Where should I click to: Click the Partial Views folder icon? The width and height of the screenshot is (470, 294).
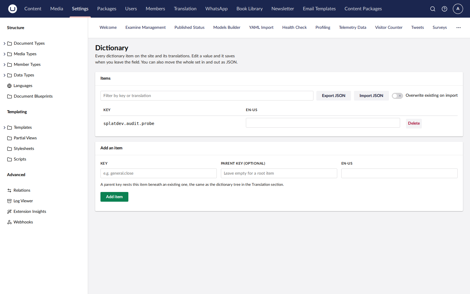9,138
